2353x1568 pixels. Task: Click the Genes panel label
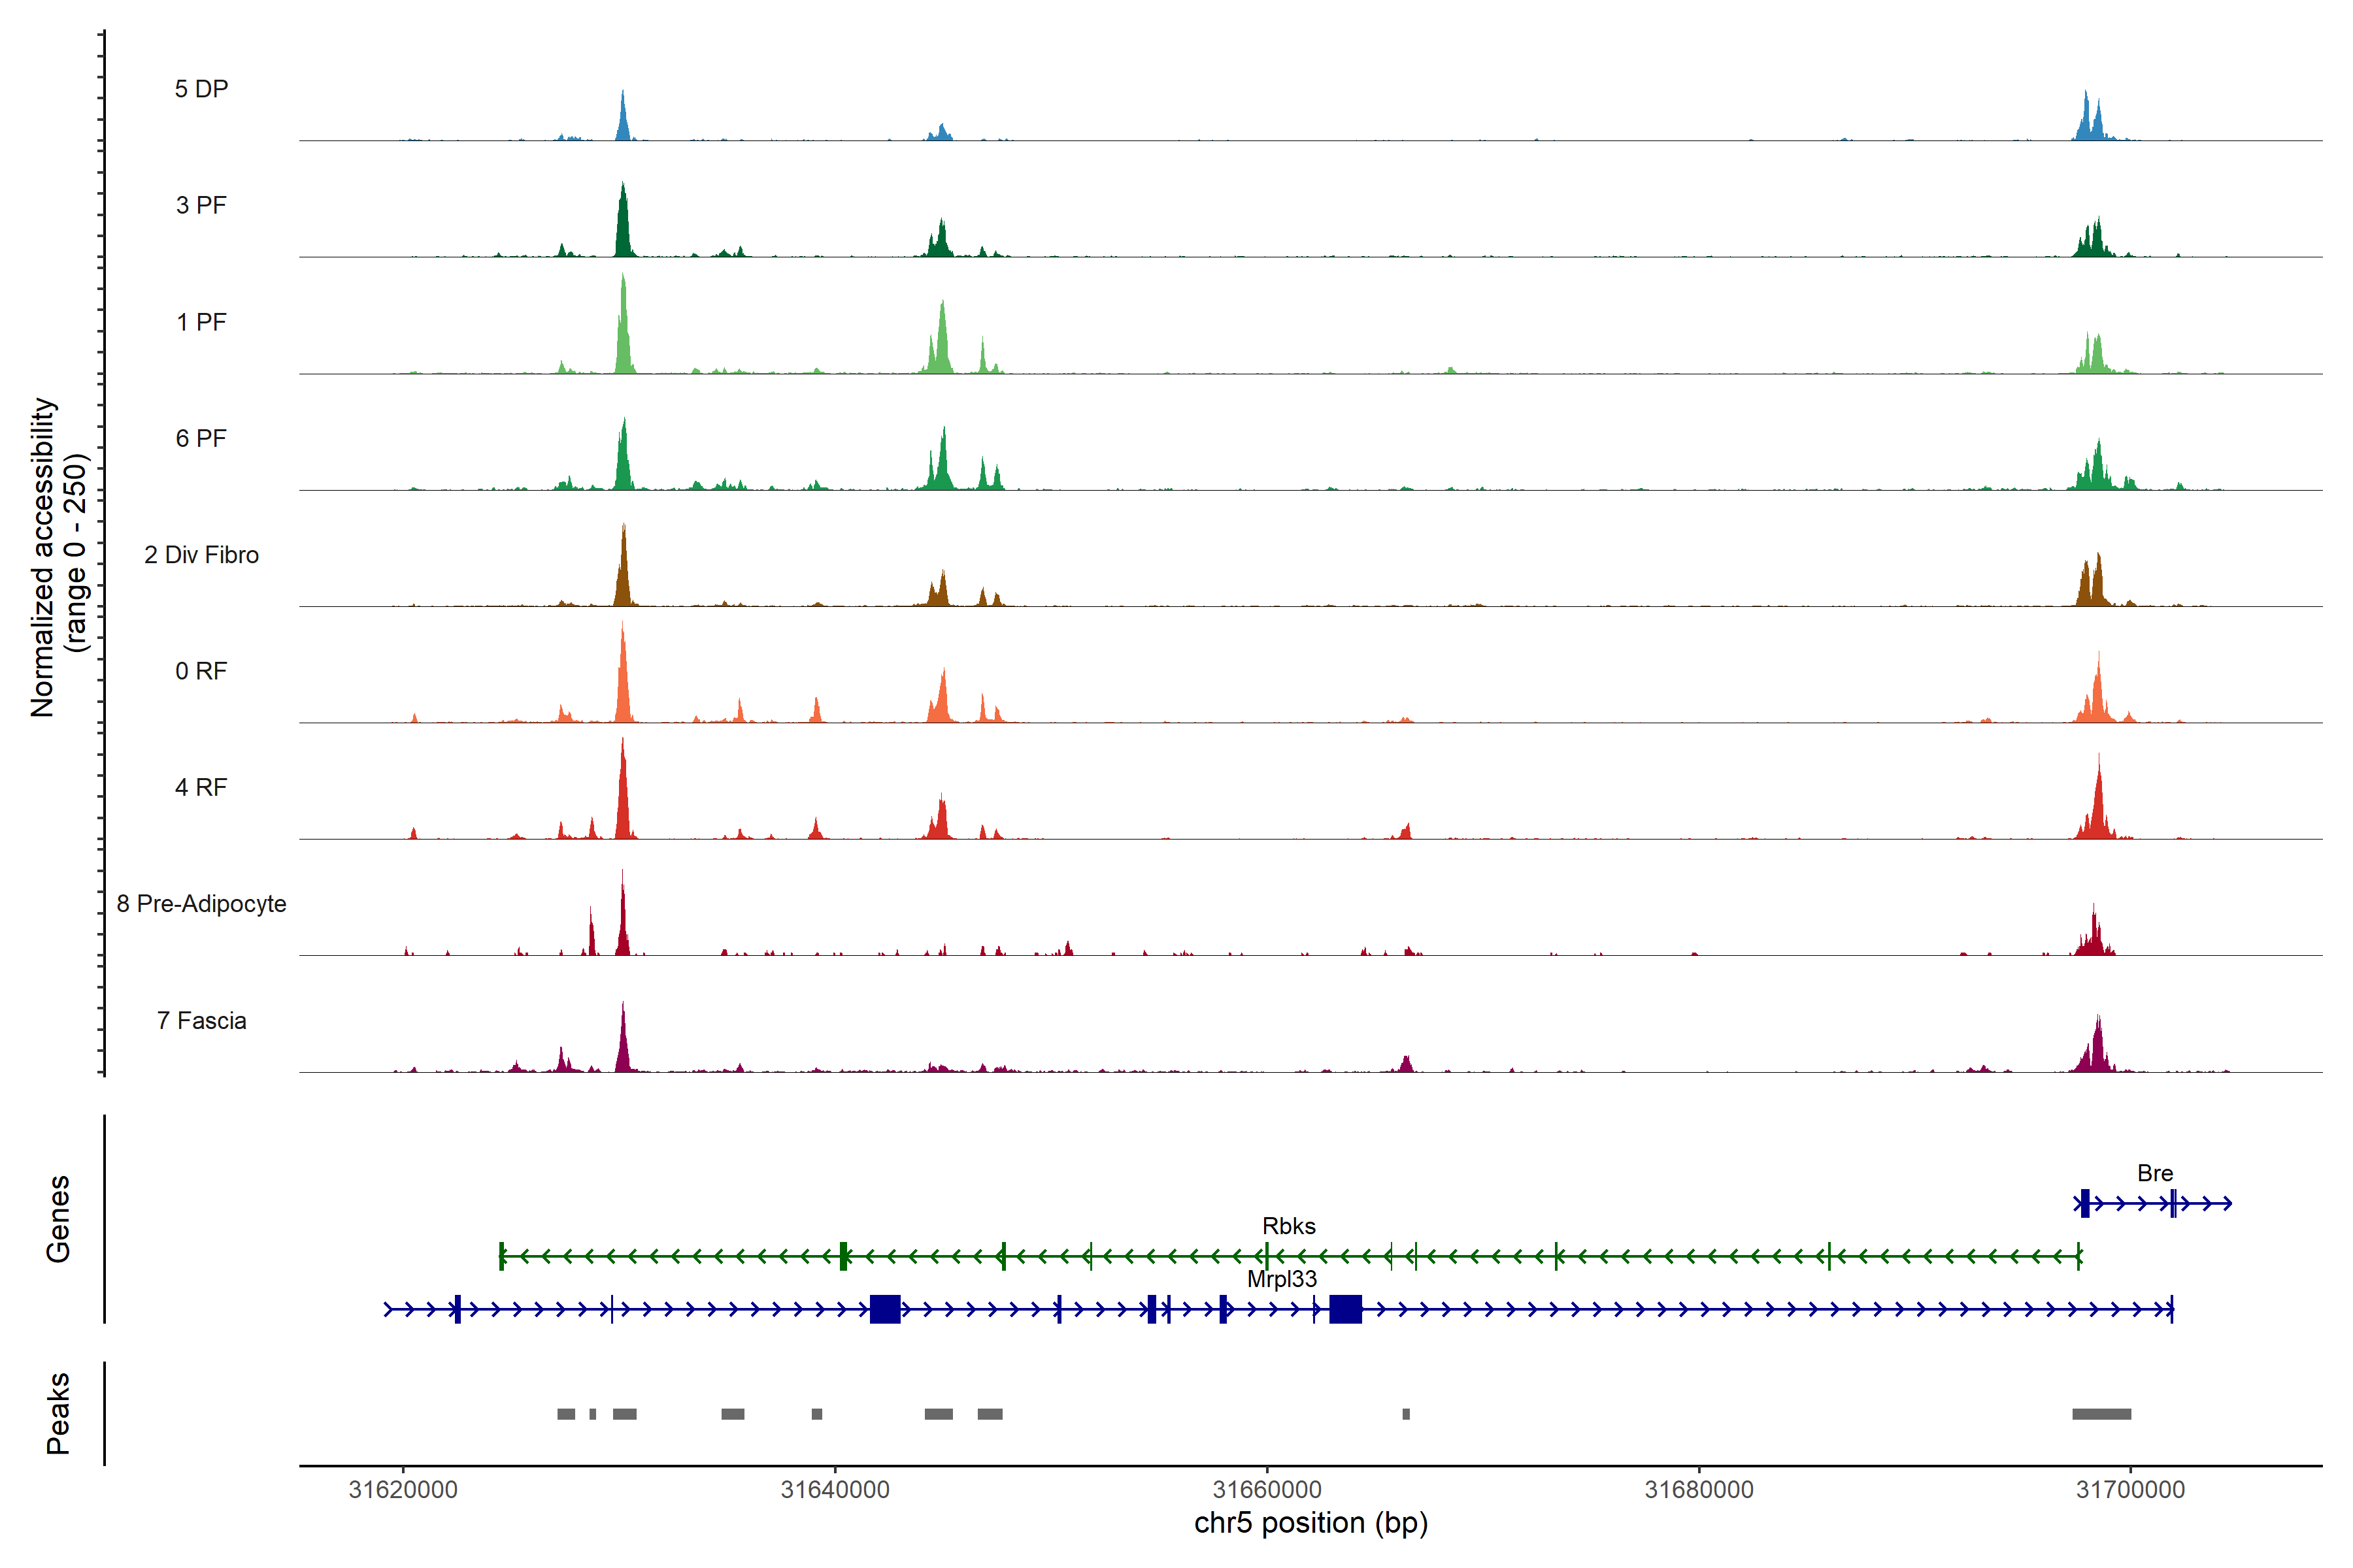point(58,1218)
